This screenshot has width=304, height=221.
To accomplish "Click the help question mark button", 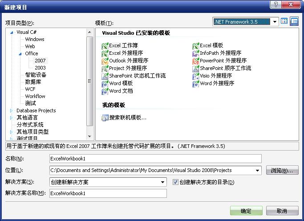I will 276,4.
